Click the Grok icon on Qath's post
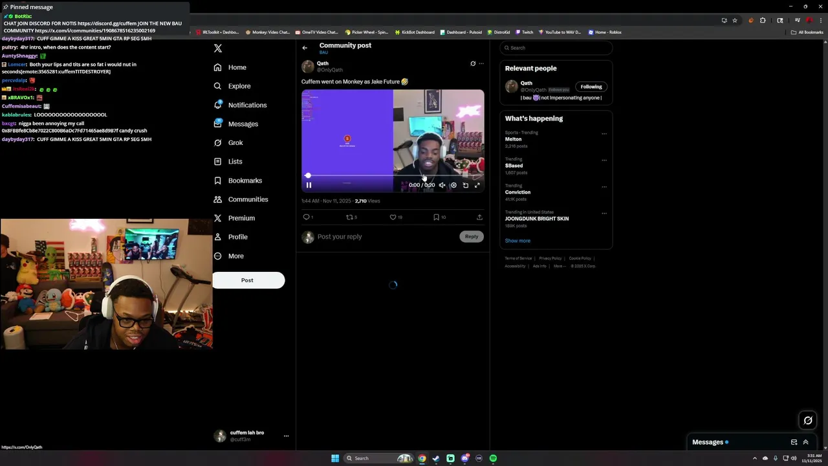The image size is (828, 466). click(x=473, y=63)
